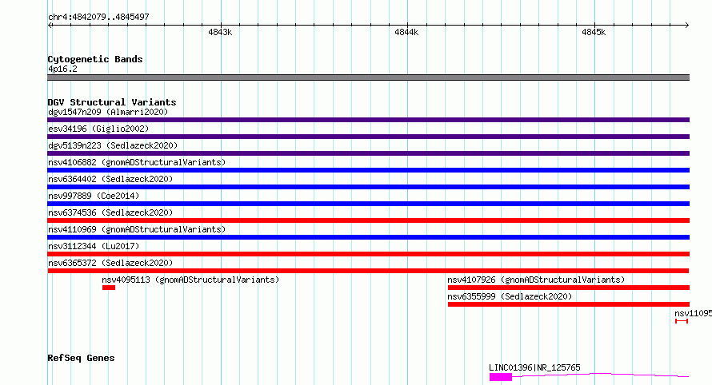The width and height of the screenshot is (712, 385).
Task: Open the LINC01396|NR_125765 gene label
Action: [535, 367]
